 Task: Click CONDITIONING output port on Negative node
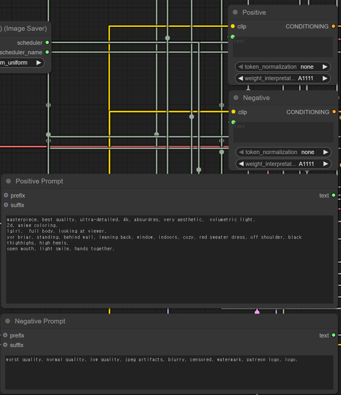pyautogui.click(x=334, y=112)
